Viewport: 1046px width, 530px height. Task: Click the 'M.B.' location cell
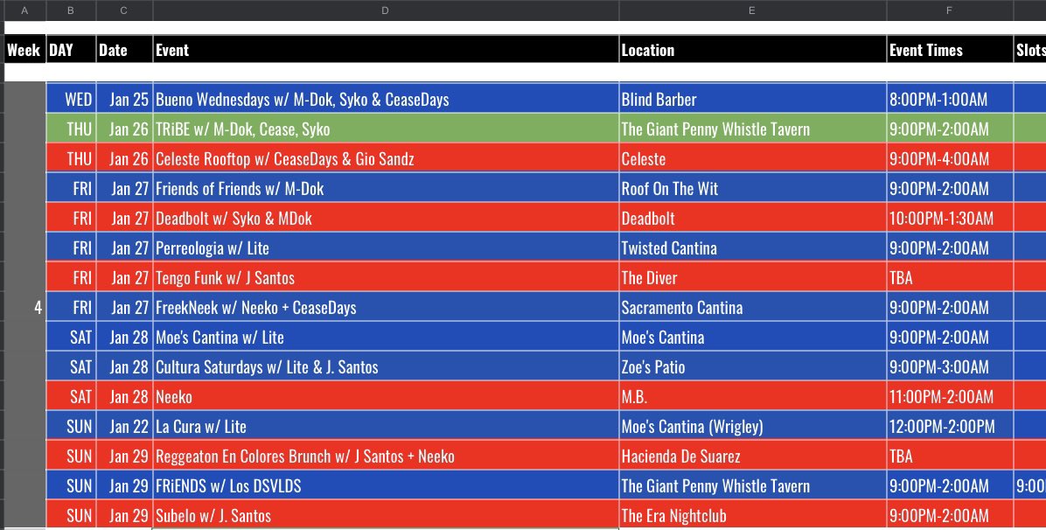point(752,396)
